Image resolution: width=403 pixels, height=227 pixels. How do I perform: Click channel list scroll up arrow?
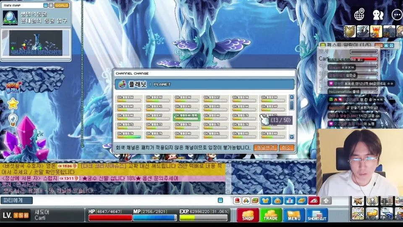click(291, 97)
